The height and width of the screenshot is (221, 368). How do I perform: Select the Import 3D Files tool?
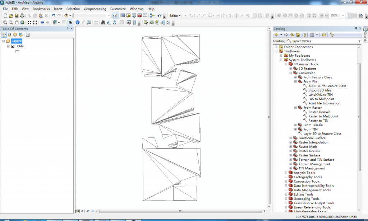coord(319,90)
